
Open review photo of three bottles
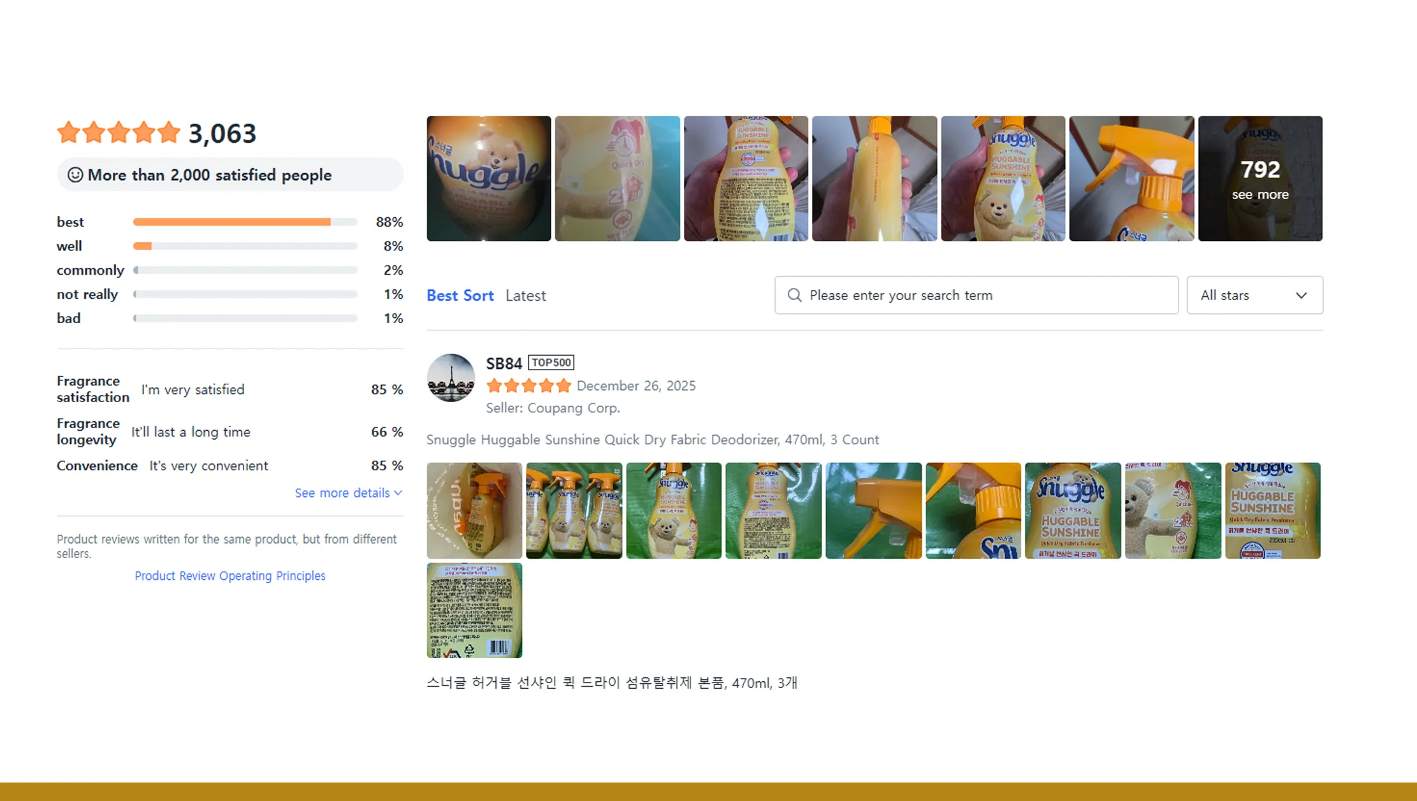[574, 510]
